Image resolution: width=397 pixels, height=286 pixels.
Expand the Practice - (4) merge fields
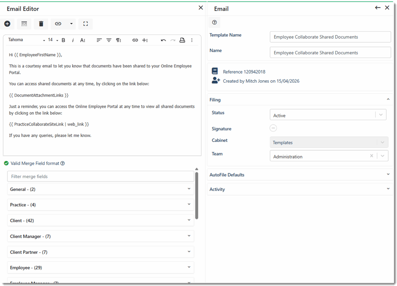[100, 205]
